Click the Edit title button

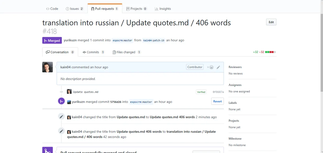[271, 22]
